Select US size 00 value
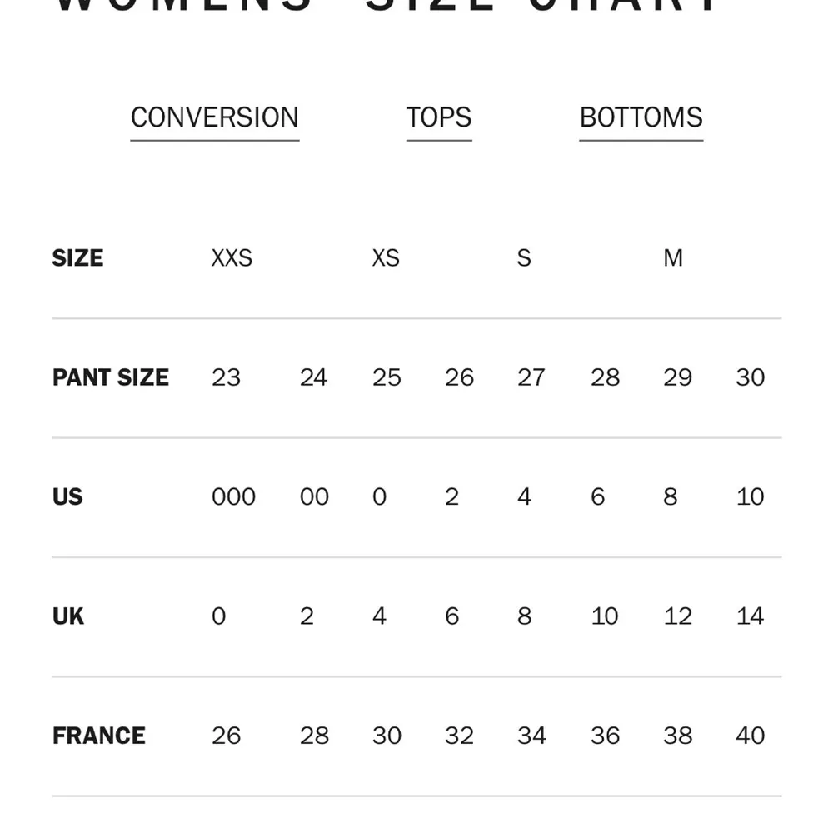Image resolution: width=833 pixels, height=833 pixels. tap(314, 497)
